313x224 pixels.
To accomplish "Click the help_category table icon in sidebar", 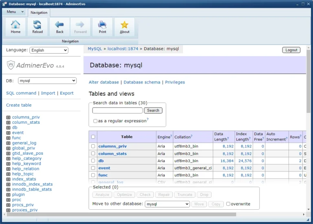I will point(9,159).
